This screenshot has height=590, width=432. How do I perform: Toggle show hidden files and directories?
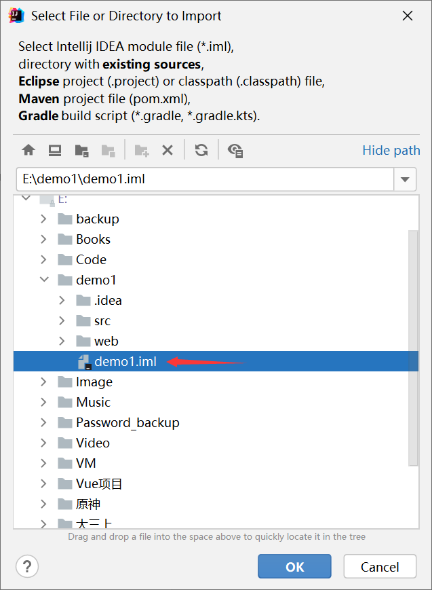pos(235,151)
